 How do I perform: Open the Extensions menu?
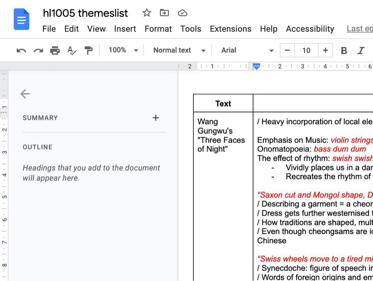230,29
